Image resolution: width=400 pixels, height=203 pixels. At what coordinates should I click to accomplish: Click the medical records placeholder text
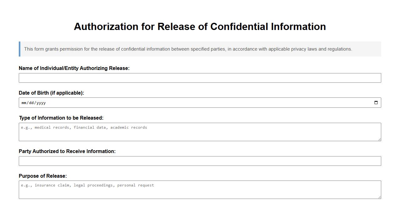(x=84, y=127)
